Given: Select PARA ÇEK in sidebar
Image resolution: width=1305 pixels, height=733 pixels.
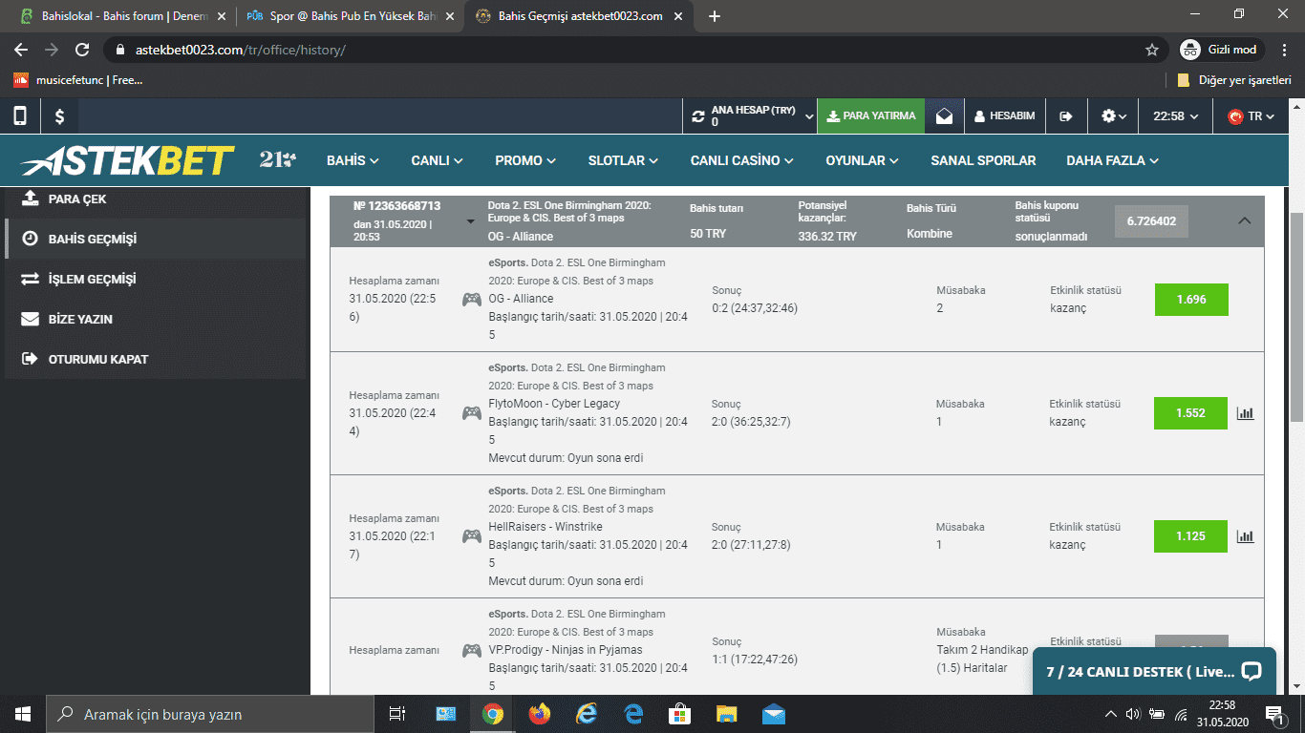Looking at the screenshot, I should pos(155,199).
